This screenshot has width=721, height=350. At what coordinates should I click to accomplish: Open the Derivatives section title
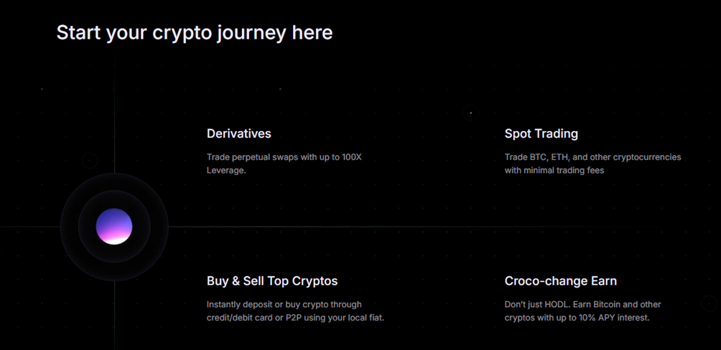point(238,133)
